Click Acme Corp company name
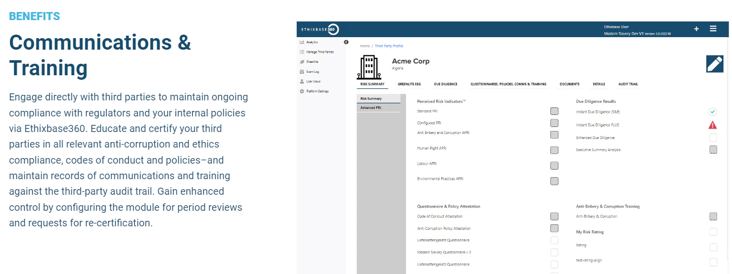 click(411, 61)
